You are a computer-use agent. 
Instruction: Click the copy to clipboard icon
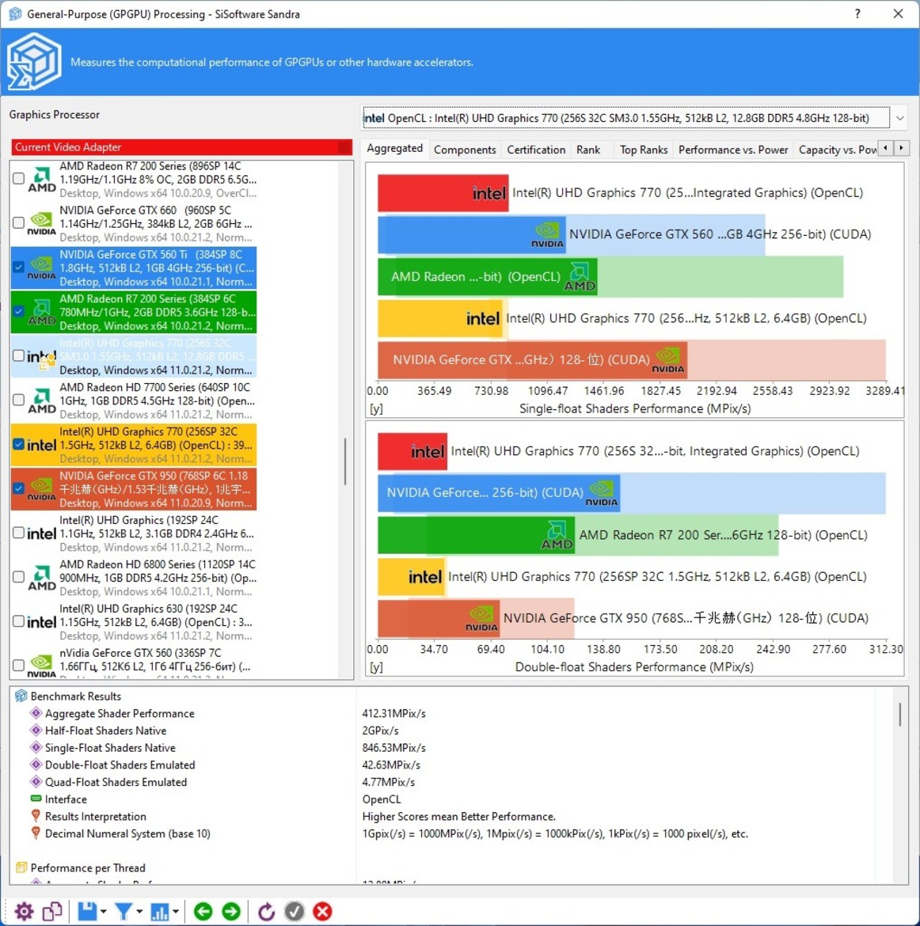[52, 911]
